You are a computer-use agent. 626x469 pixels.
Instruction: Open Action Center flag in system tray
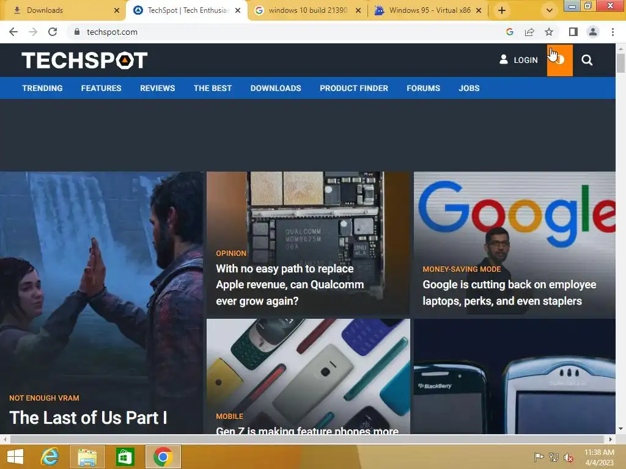tap(539, 457)
